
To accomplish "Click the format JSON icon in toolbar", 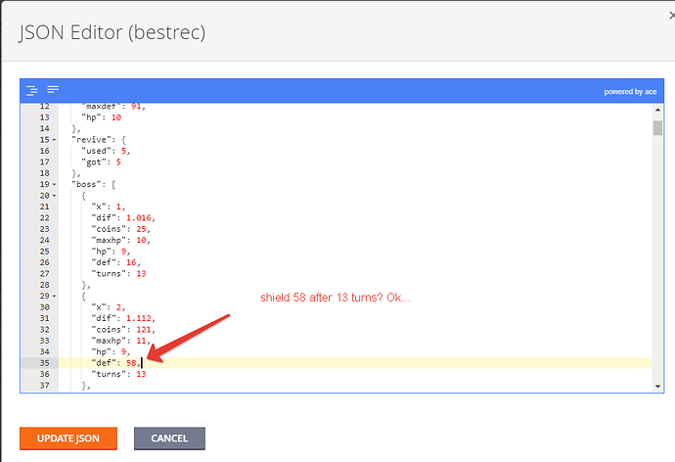I will pyautogui.click(x=32, y=90).
